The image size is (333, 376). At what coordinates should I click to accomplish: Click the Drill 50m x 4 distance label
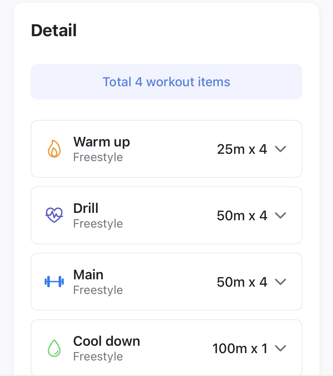click(242, 215)
